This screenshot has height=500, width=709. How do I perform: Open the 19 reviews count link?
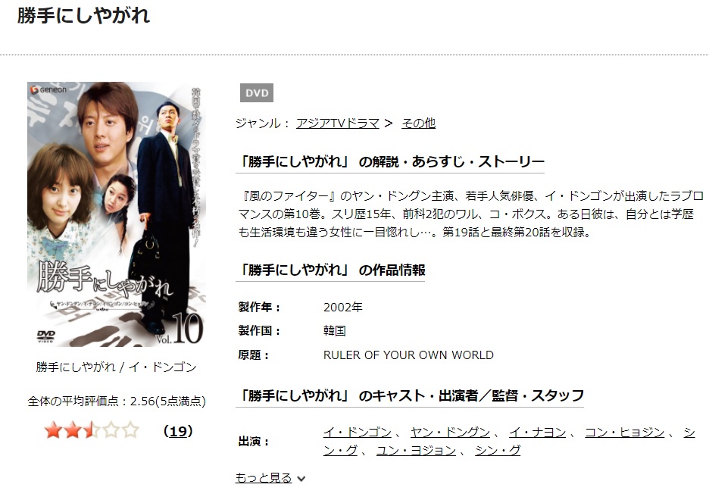178,431
